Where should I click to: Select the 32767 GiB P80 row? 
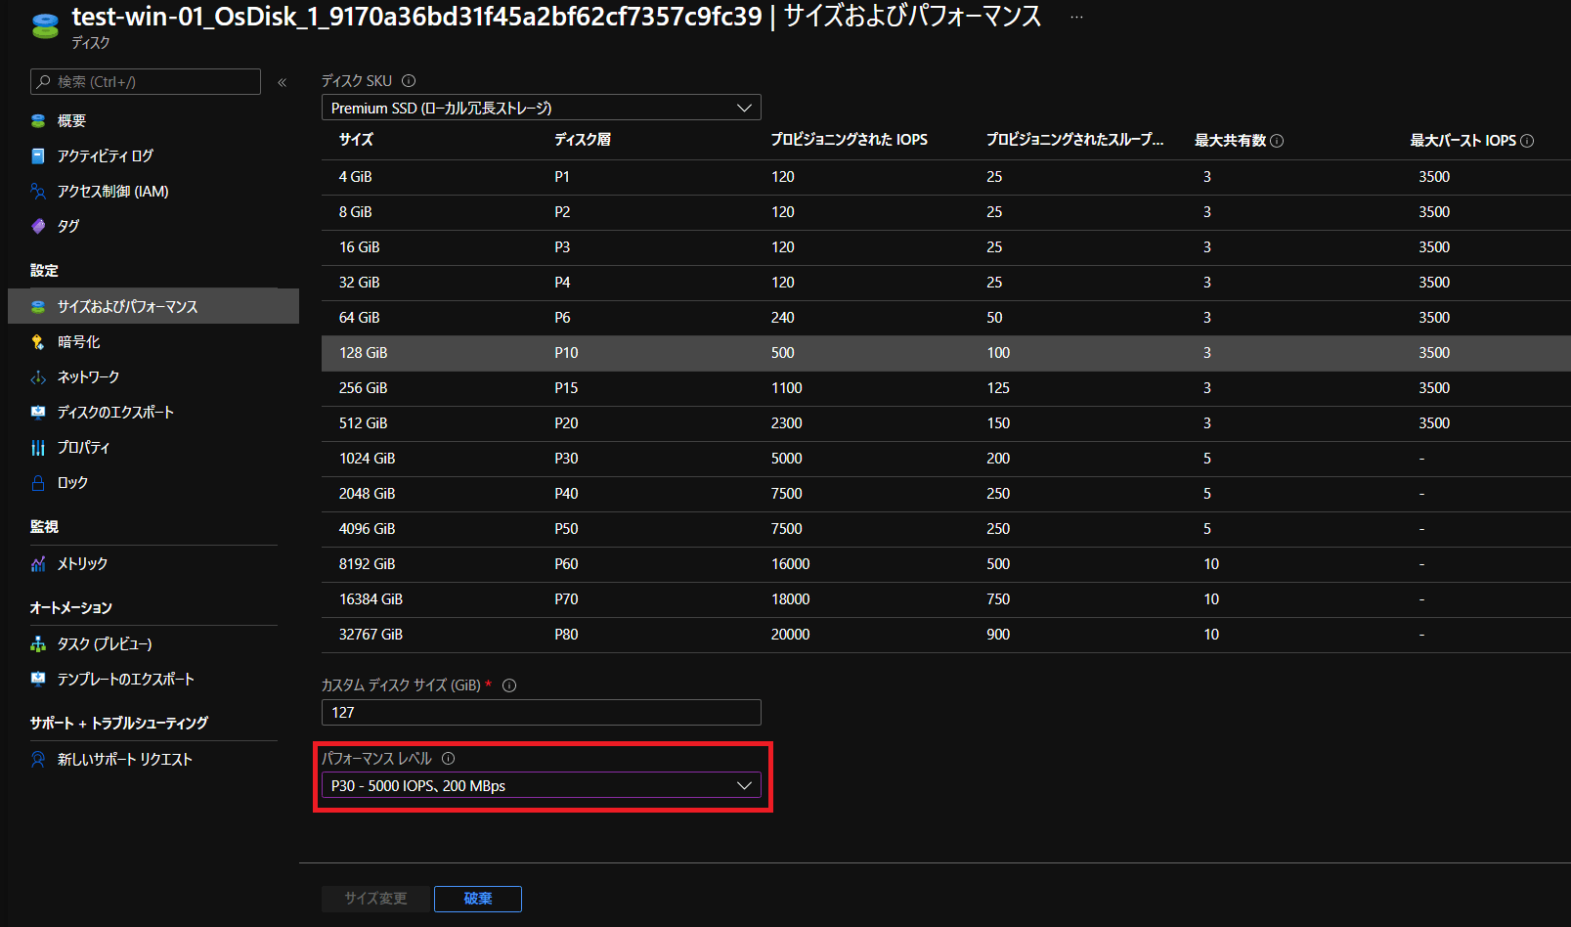(x=945, y=635)
